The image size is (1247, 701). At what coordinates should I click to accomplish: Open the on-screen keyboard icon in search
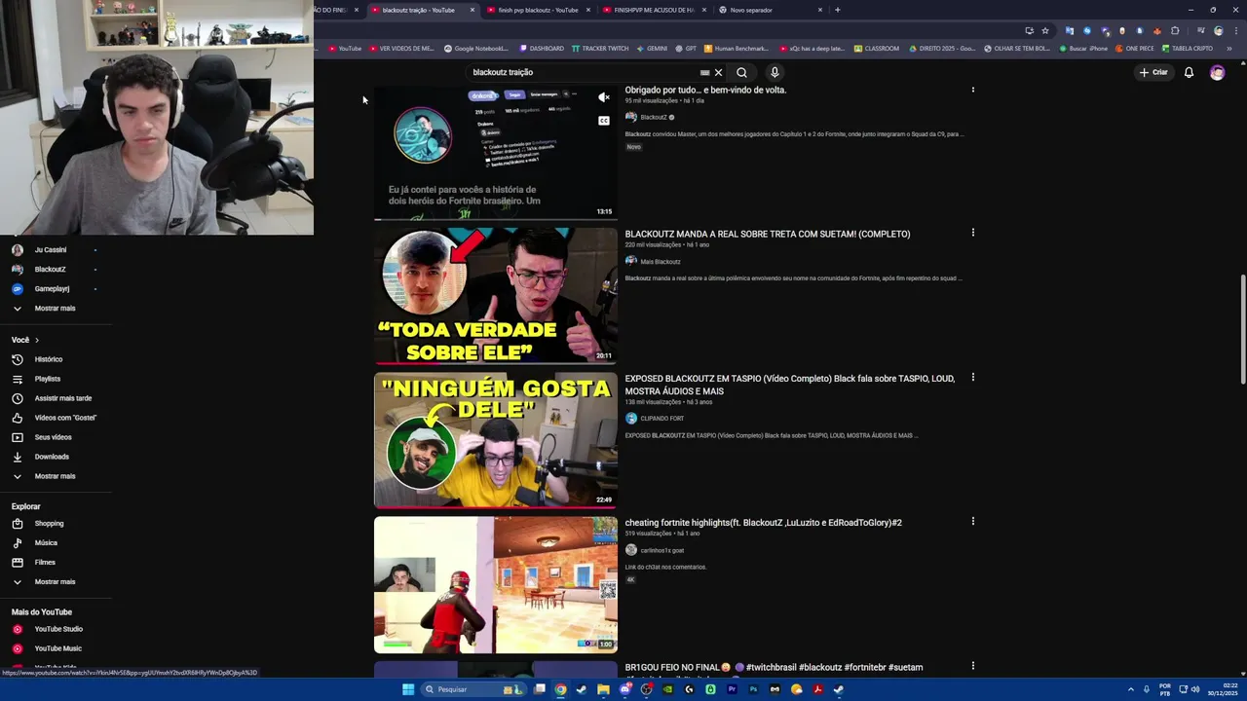coord(704,72)
